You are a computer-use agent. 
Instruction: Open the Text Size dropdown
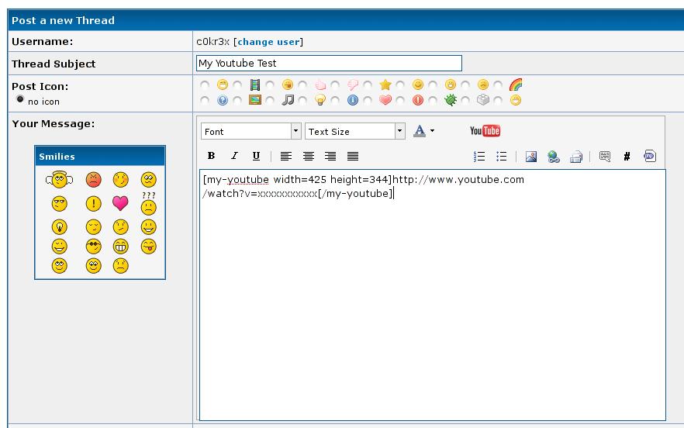pos(354,131)
